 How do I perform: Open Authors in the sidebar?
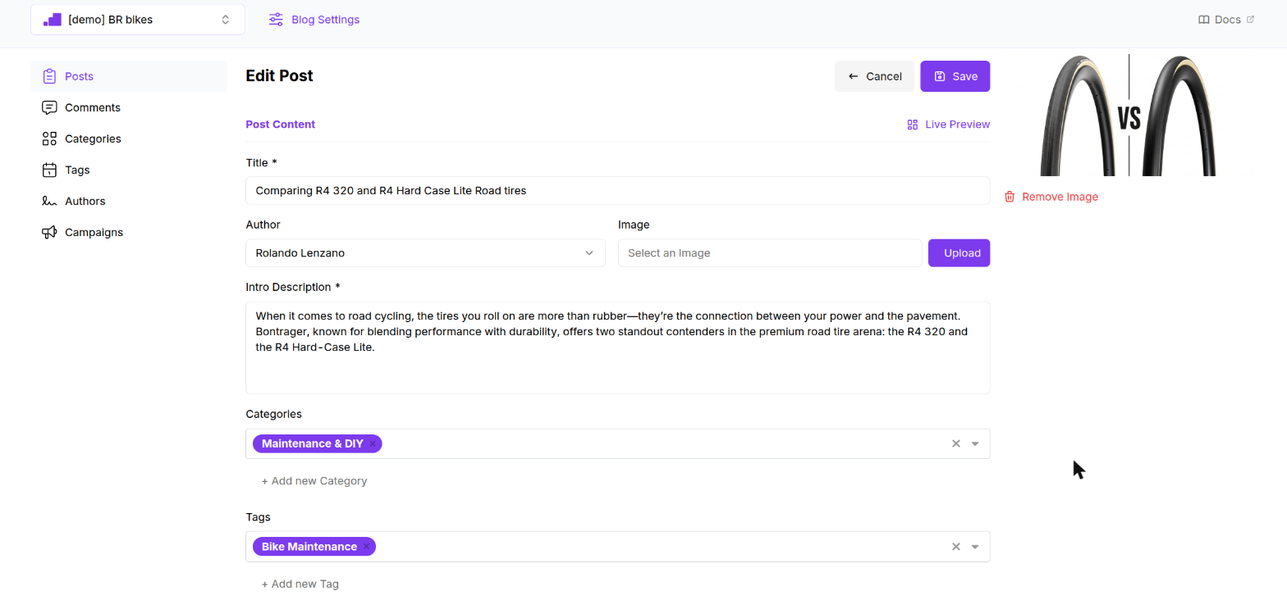pyautogui.click(x=129, y=201)
